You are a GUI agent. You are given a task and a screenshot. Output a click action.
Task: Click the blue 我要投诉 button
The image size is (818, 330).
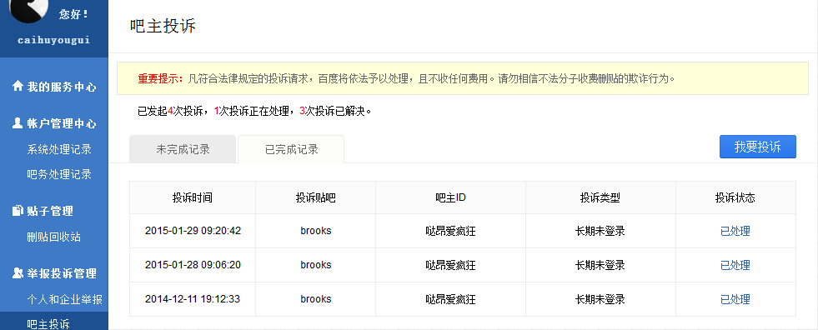757,147
